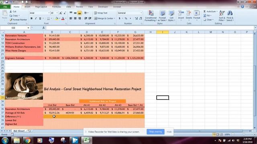
Task: Open the Font dialog launcher
Action: [x=66, y=24]
